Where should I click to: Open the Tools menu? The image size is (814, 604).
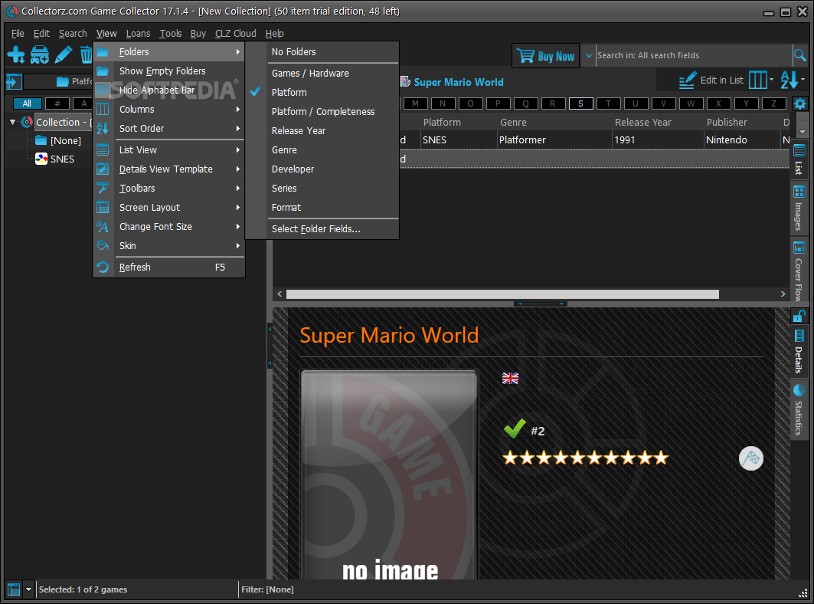(170, 33)
